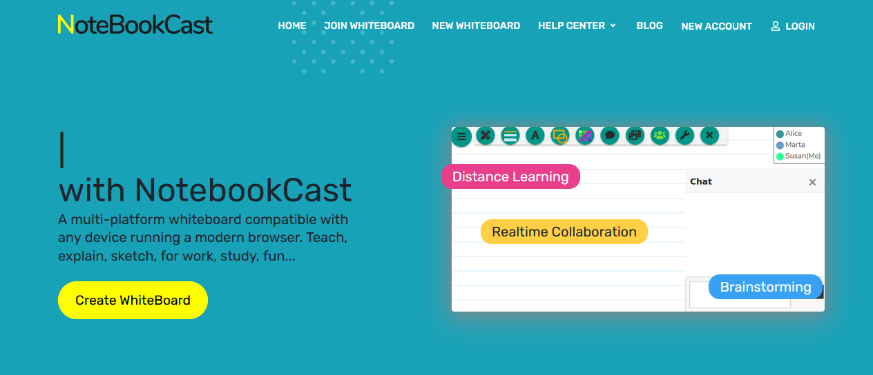873x375 pixels.
Task: Go to JOIN WHITEBOARD page
Action: (x=370, y=26)
